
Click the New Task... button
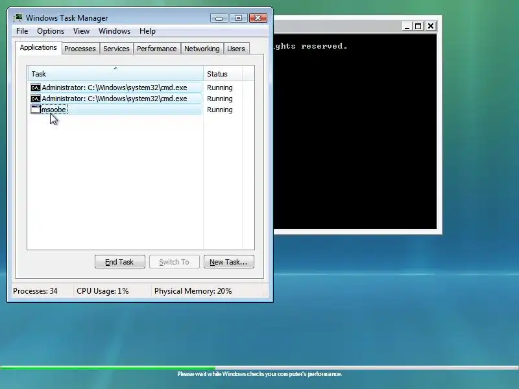tap(229, 262)
